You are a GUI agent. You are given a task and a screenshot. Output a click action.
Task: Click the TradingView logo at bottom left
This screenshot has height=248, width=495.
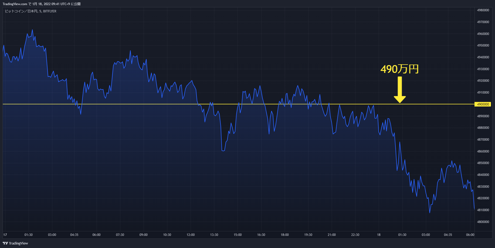(x=15, y=243)
